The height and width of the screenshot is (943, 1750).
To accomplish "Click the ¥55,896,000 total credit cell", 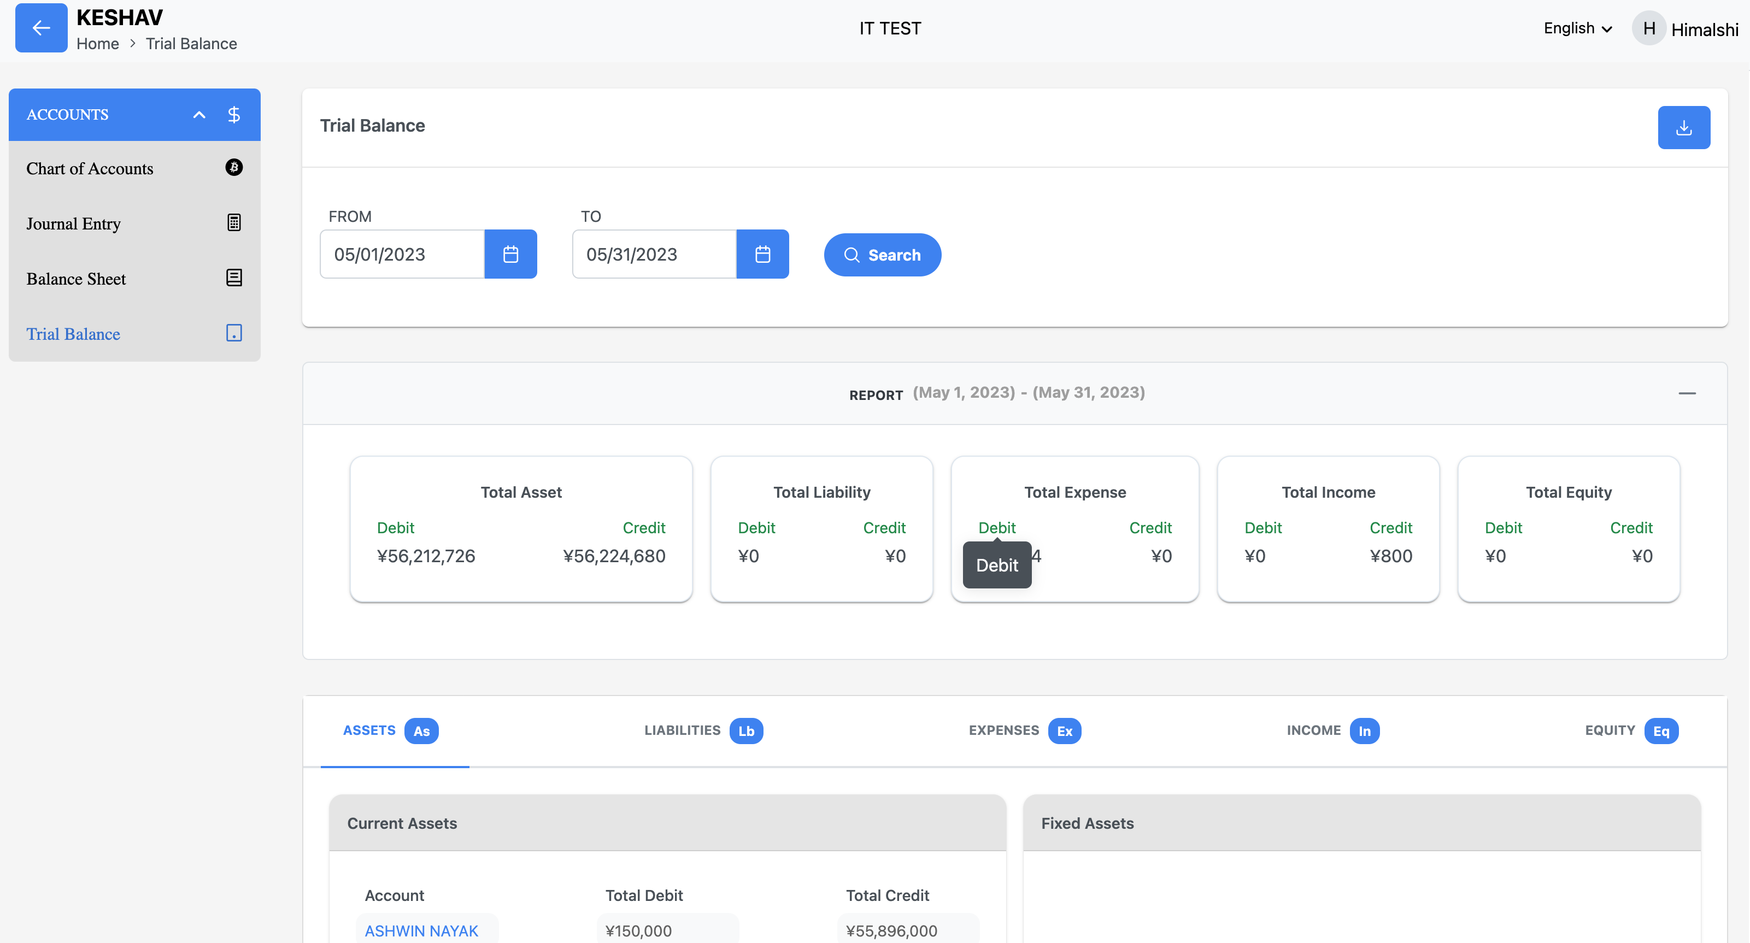I will [908, 931].
